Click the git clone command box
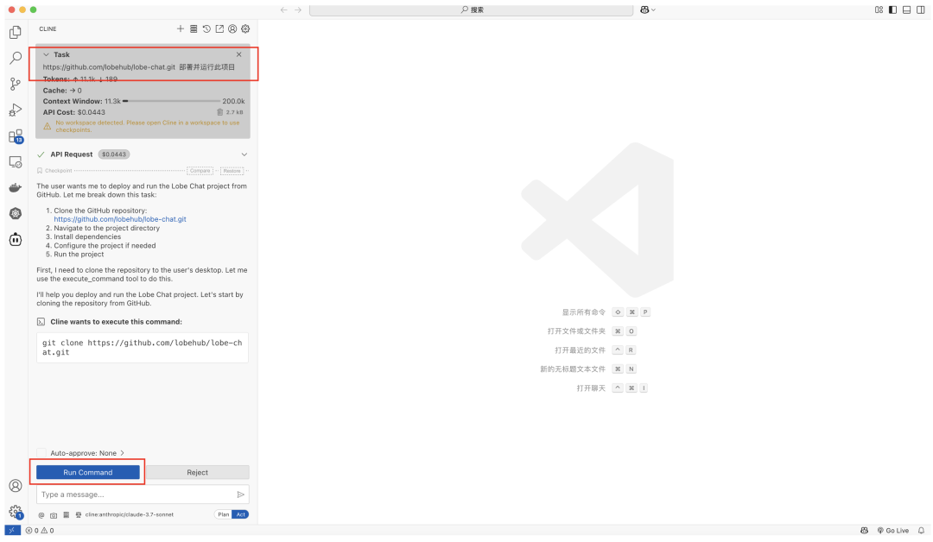Screen dimensions: 933x542 point(143,348)
